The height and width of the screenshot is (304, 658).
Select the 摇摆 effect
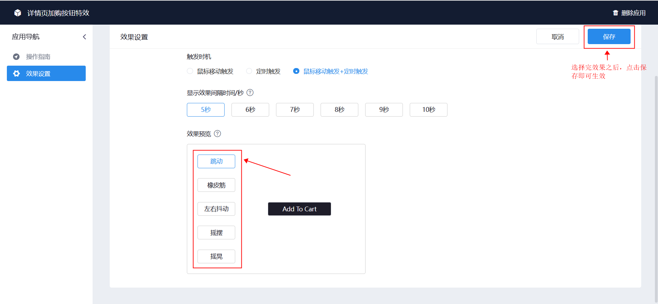[216, 233]
